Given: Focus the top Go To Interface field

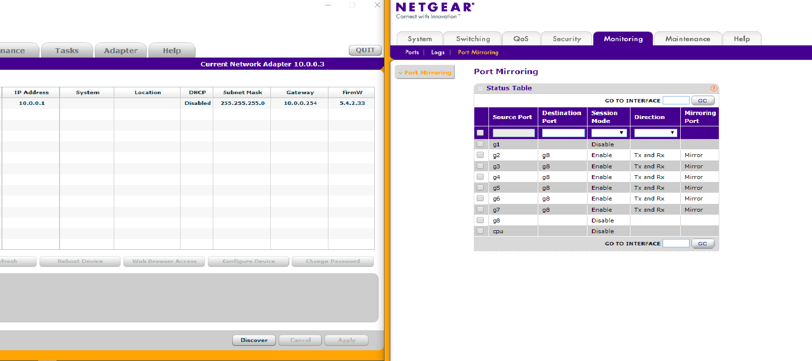Looking at the screenshot, I should tap(676, 100).
